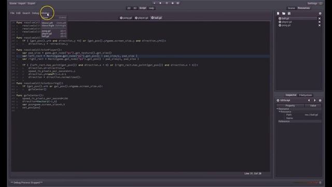Open the Scene menu
This screenshot has height=187, width=332.
13,4
